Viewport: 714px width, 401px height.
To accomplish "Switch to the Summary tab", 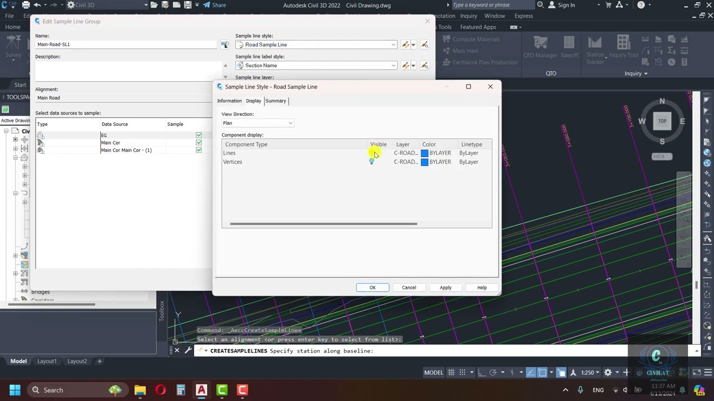I will (276, 101).
